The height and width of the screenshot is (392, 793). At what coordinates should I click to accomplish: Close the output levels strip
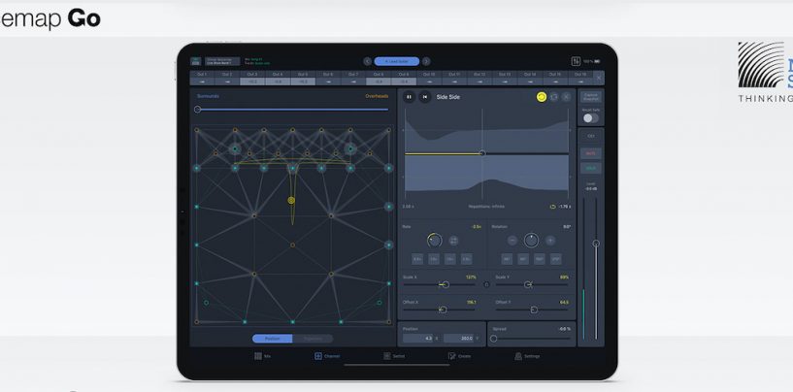tap(599, 78)
